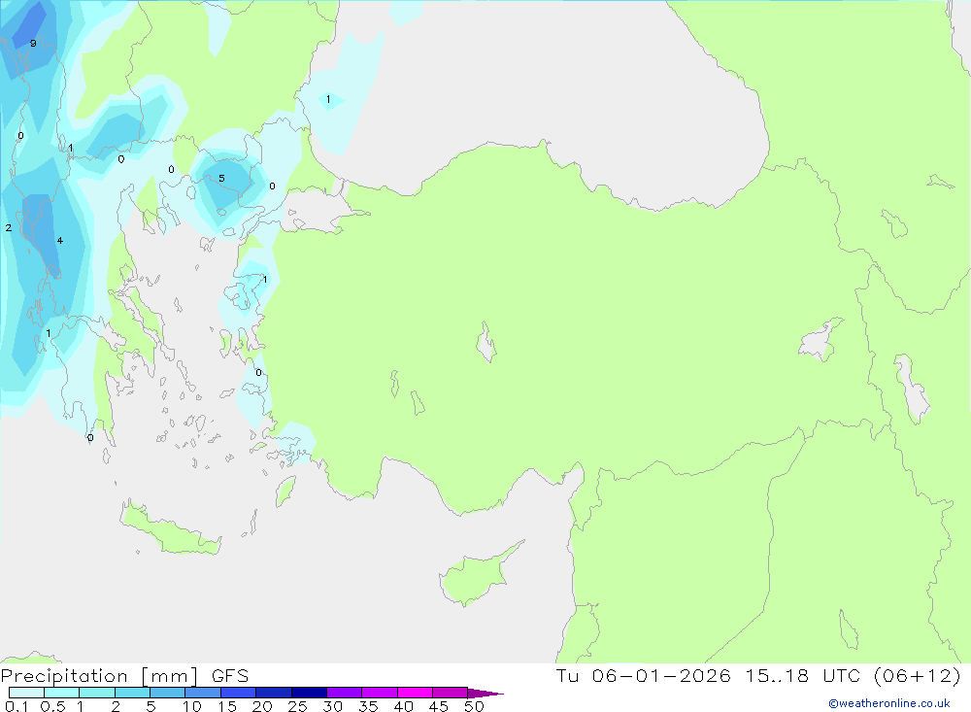Image resolution: width=971 pixels, height=712 pixels.
Task: Click the "45" legend scale label
Action: click(439, 706)
